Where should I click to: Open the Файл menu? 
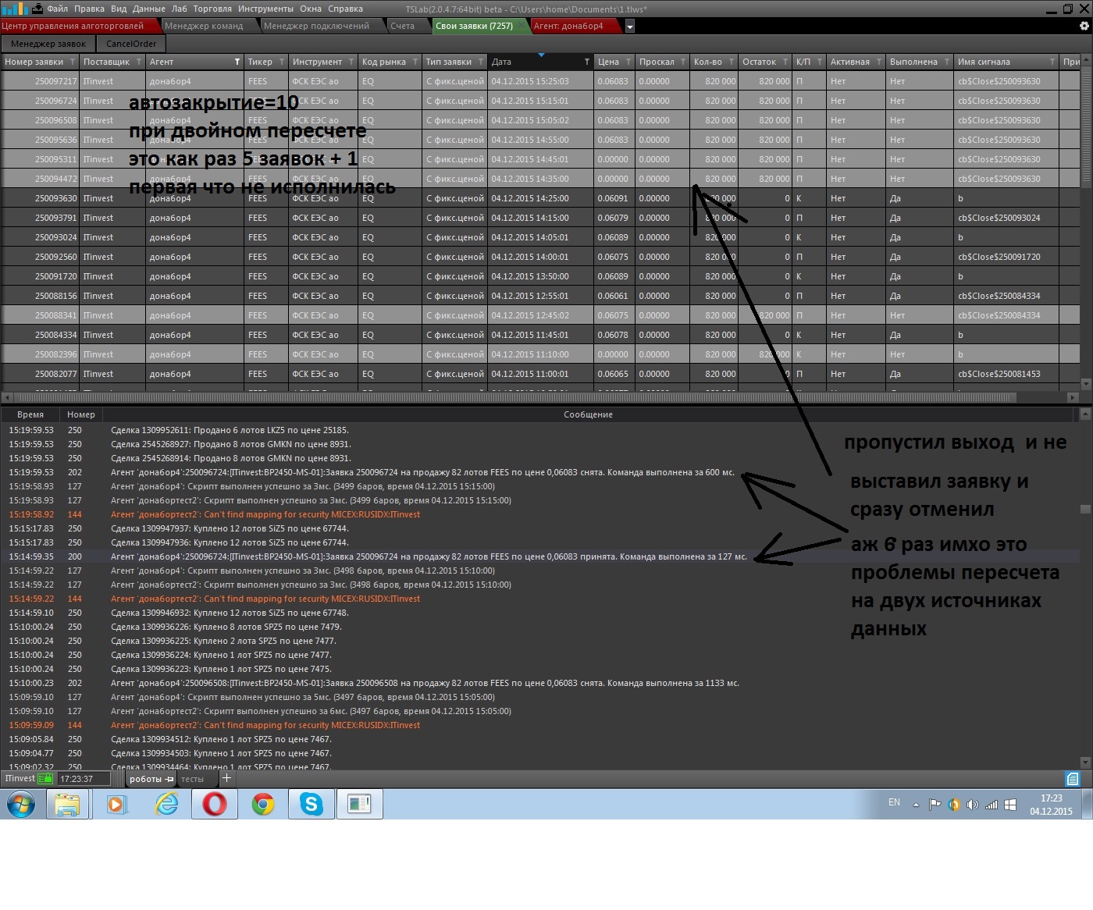coord(57,9)
